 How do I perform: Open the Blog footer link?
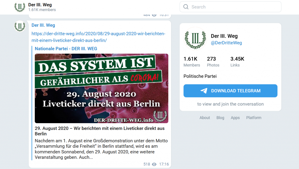click(220, 118)
